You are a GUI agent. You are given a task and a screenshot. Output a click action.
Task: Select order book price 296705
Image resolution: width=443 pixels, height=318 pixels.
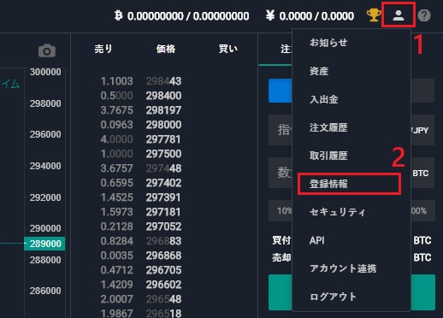(x=163, y=270)
